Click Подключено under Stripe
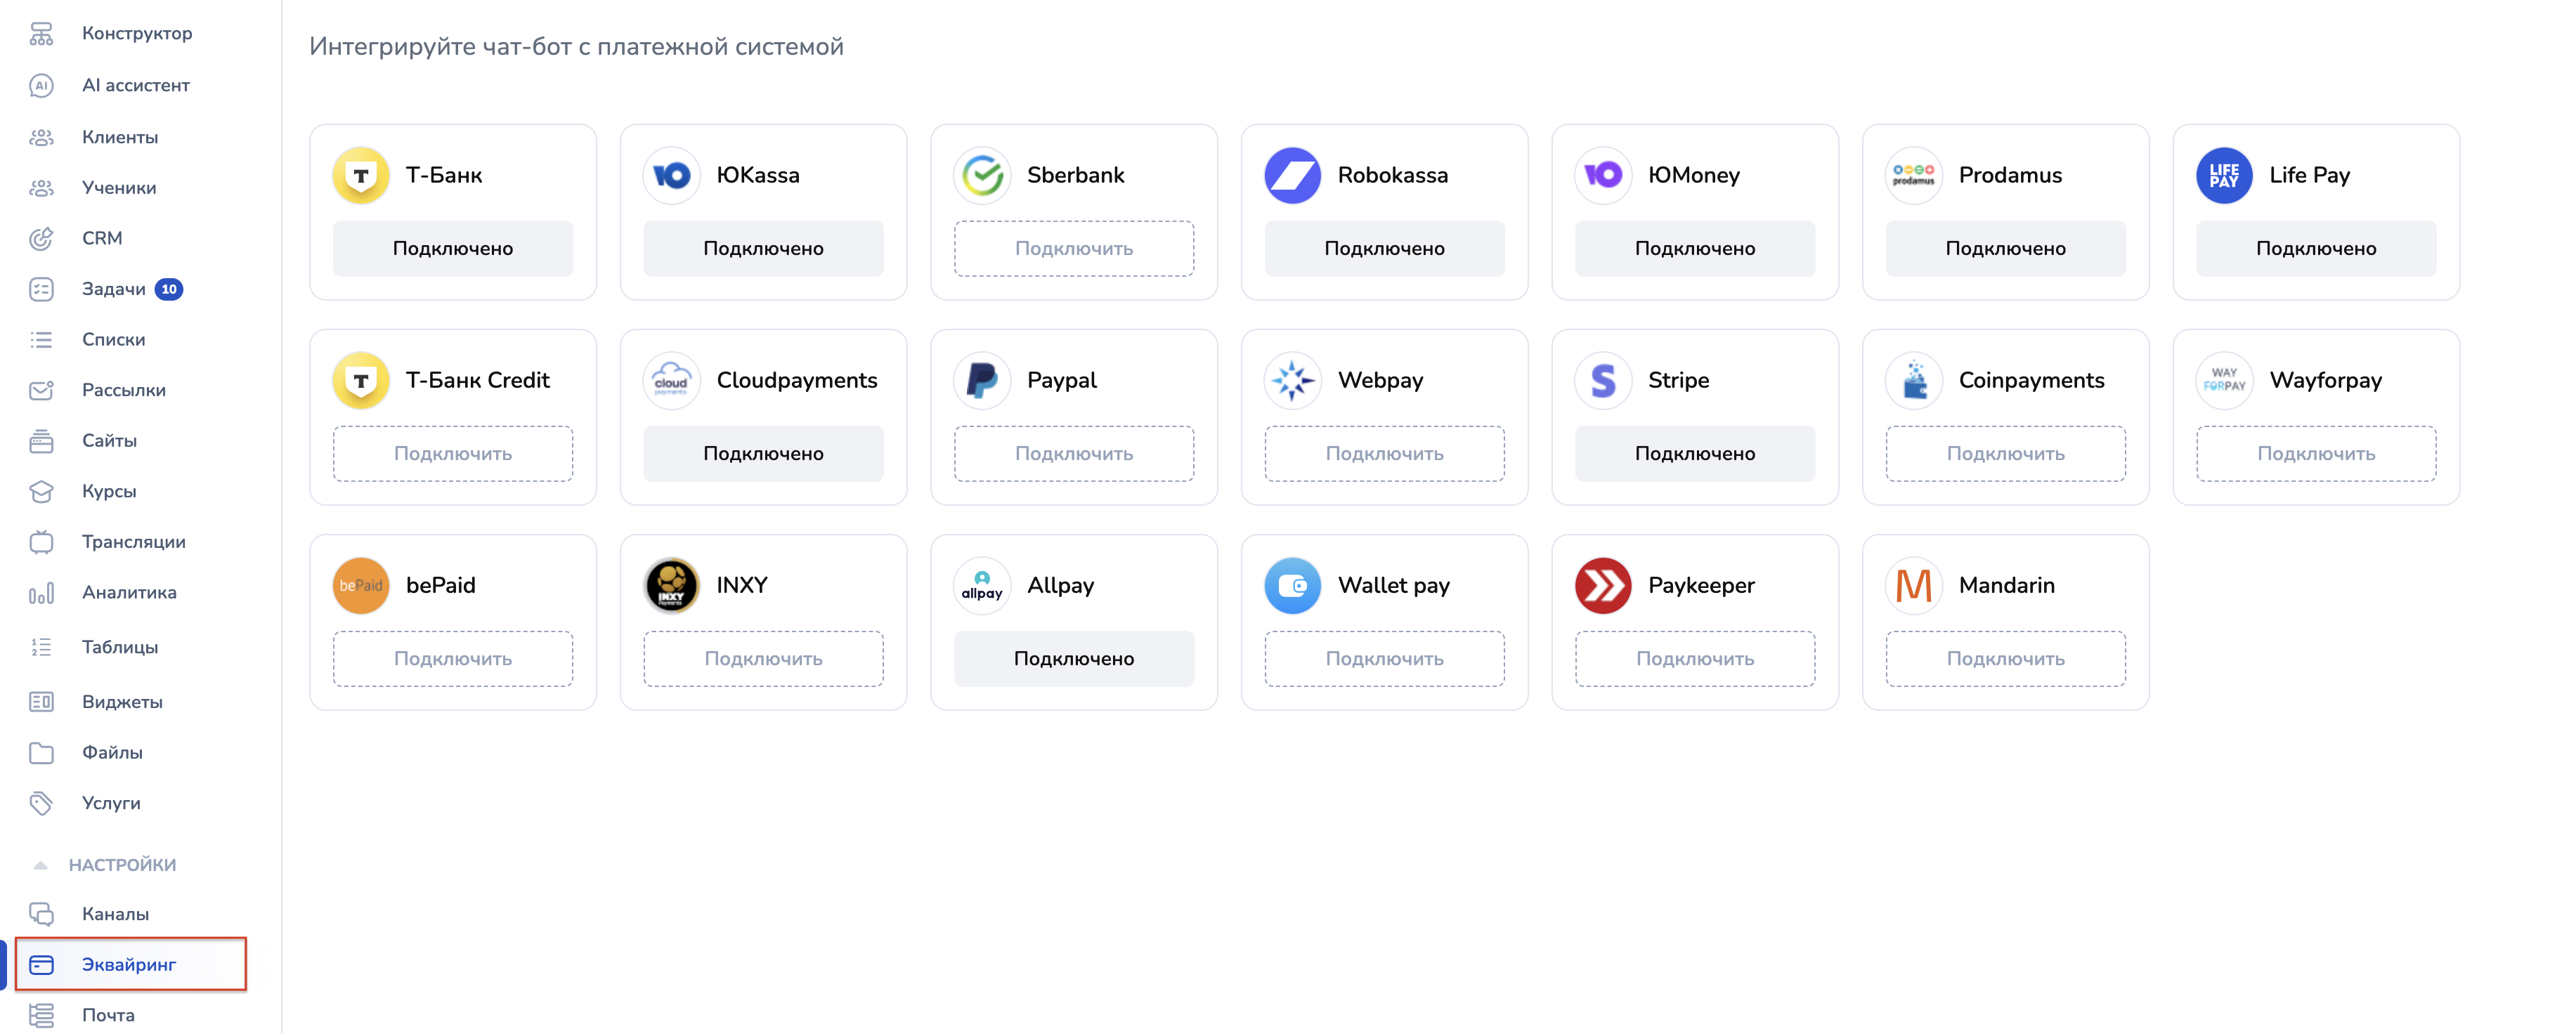The height and width of the screenshot is (1034, 2576). pos(1695,454)
